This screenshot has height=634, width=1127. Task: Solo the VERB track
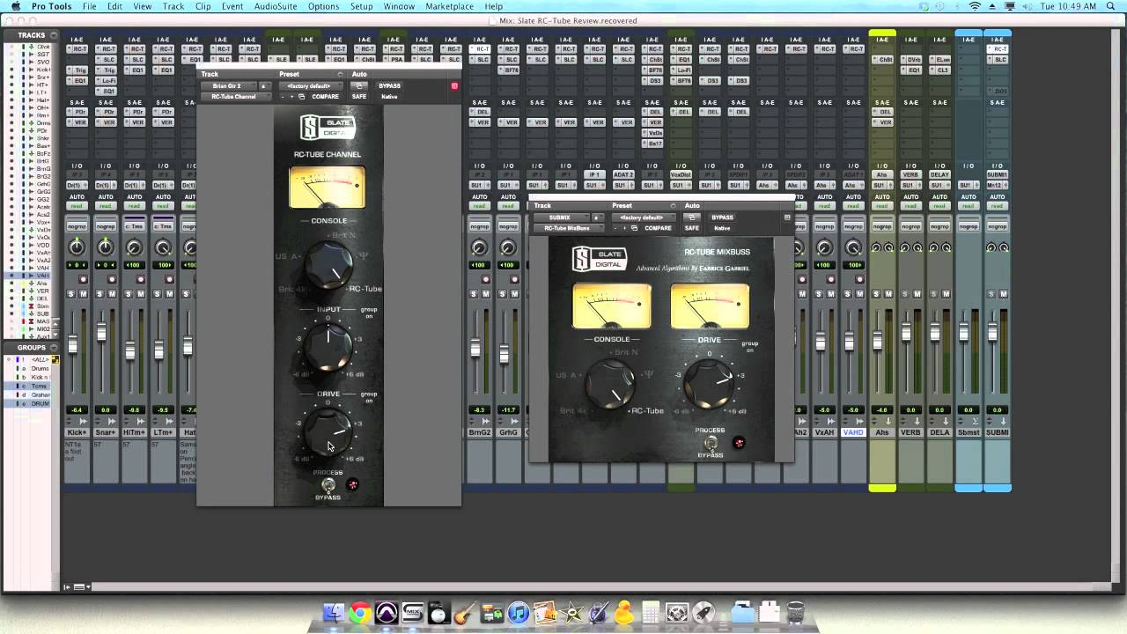click(904, 293)
